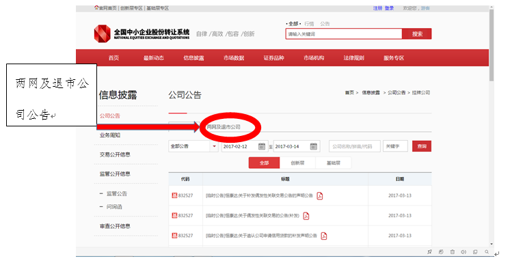The height and width of the screenshot is (261, 510).
Task: Open 最新动态 in the navigation bar
Action: tap(154, 58)
